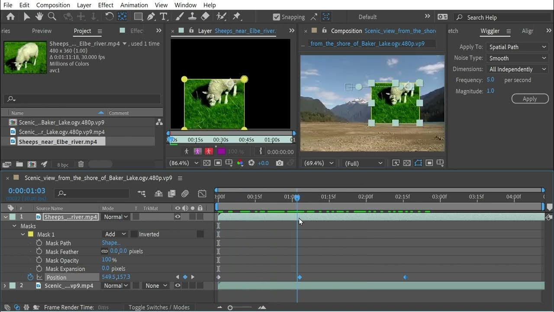The height and width of the screenshot is (312, 554).
Task: Open the None track matte dropdown
Action: [x=156, y=286]
